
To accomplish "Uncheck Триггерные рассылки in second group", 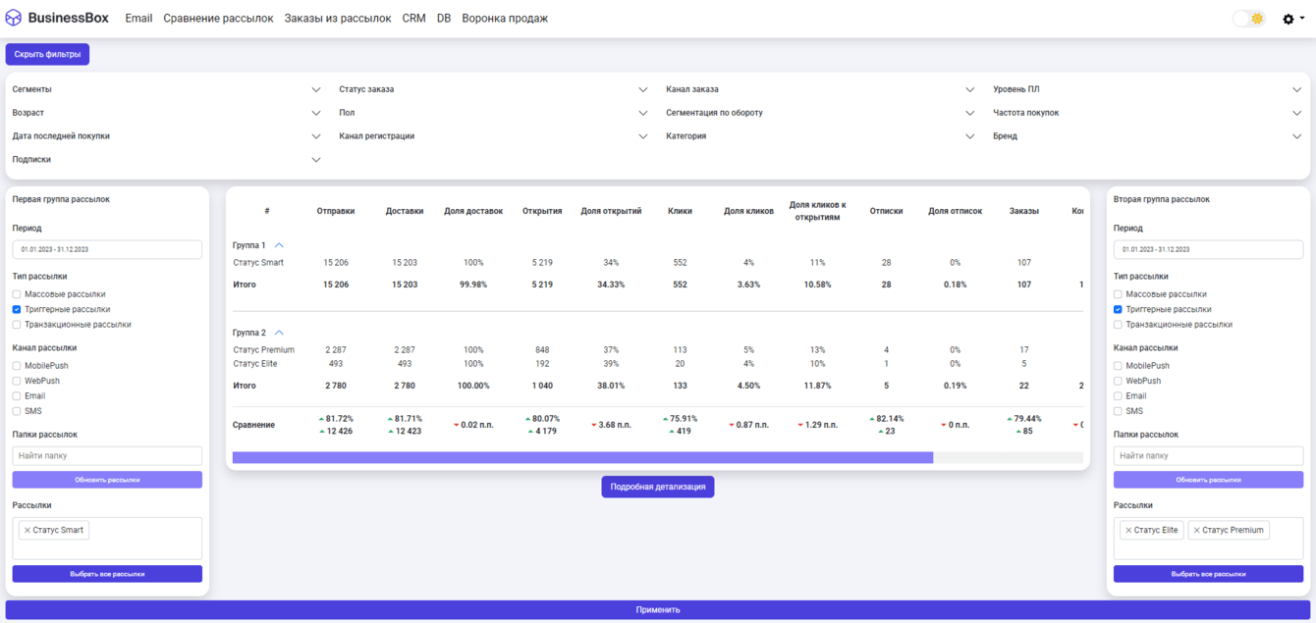I will [1118, 310].
